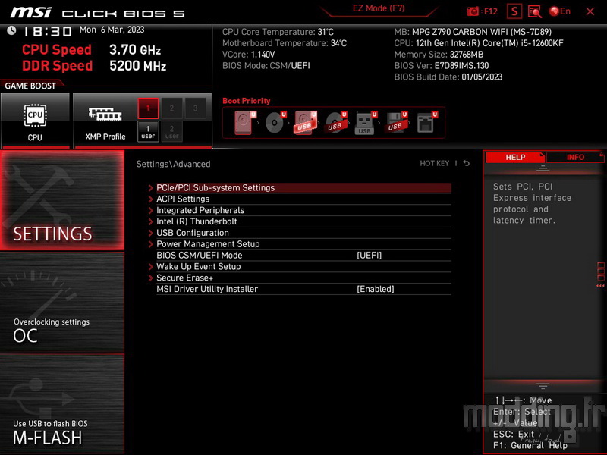
Task: Open PCIe/PCI Sub-system Settings
Action: click(x=303, y=187)
